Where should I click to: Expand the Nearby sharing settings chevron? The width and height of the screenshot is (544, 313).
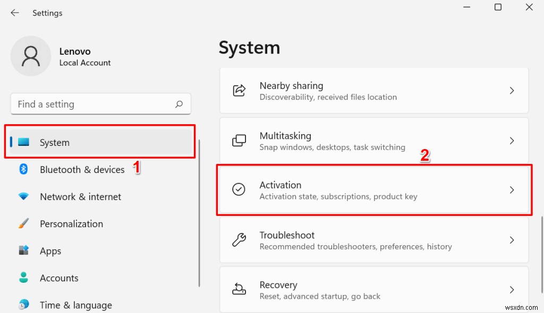pyautogui.click(x=512, y=90)
